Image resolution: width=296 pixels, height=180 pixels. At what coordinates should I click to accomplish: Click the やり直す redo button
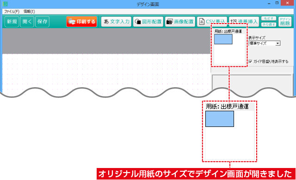point(269,24)
